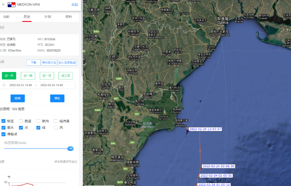Click the ship position marker on map
Image resolution: width=291 pixels, height=186 pixels.
(187, 132)
